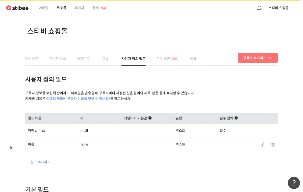303x192 pixels.
Task: Go to the 이메일 menu
Action: pyautogui.click(x=43, y=8)
